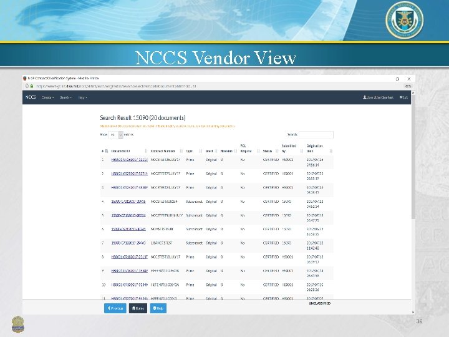Sort by the FCL Request column handle
This screenshot has height=337, width=449.
pyautogui.click(x=258, y=151)
